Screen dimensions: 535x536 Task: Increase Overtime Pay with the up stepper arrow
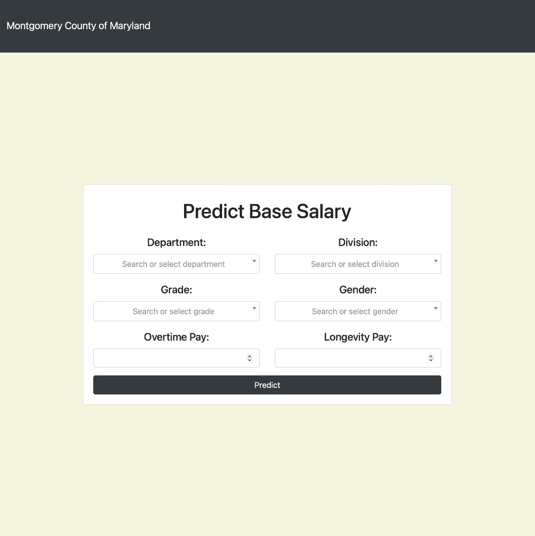pyautogui.click(x=249, y=356)
